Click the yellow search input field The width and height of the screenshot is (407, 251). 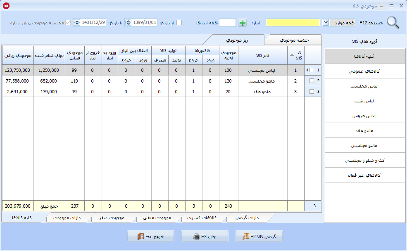pos(293,23)
